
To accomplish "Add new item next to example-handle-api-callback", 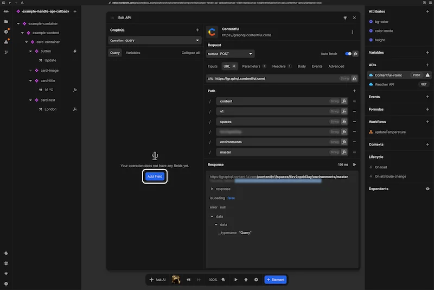I will point(75,11).
